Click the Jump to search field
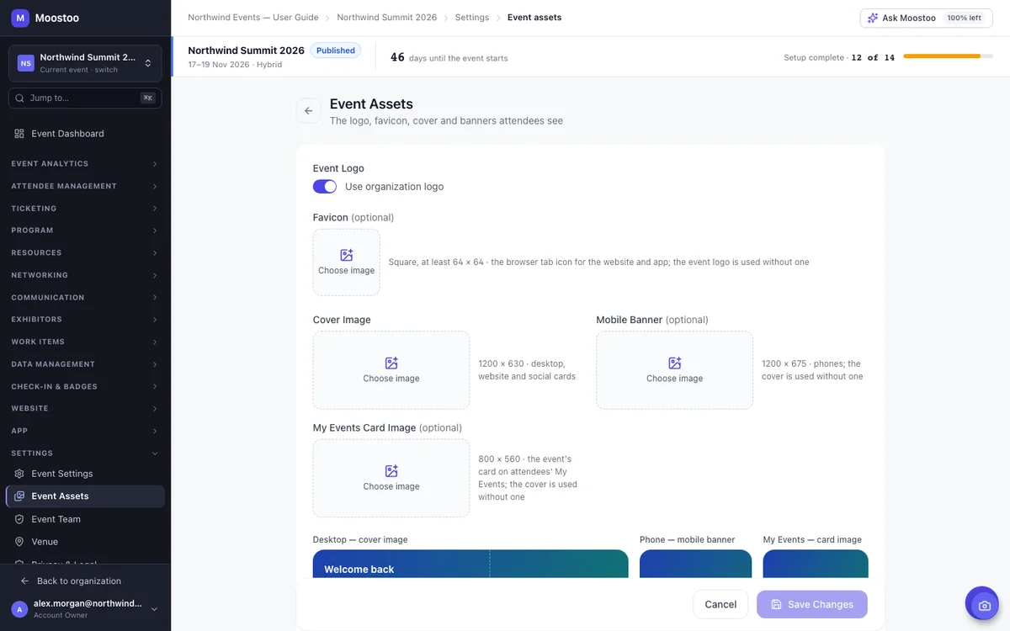1010x631 pixels. [85, 98]
